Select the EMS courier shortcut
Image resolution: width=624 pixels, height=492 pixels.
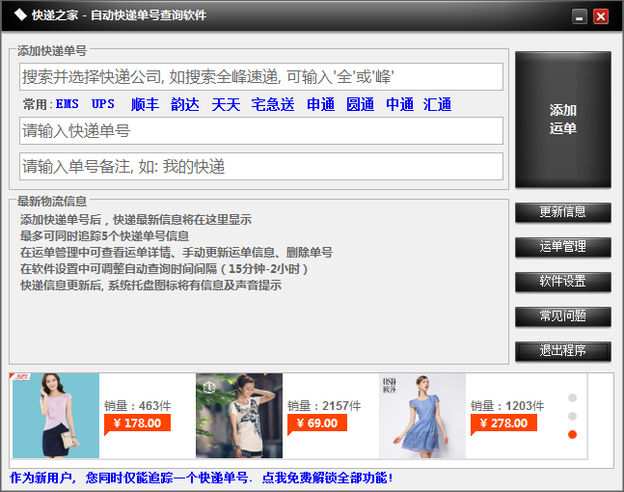pyautogui.click(x=68, y=104)
